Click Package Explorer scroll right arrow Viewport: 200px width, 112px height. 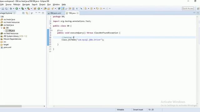tap(44, 106)
